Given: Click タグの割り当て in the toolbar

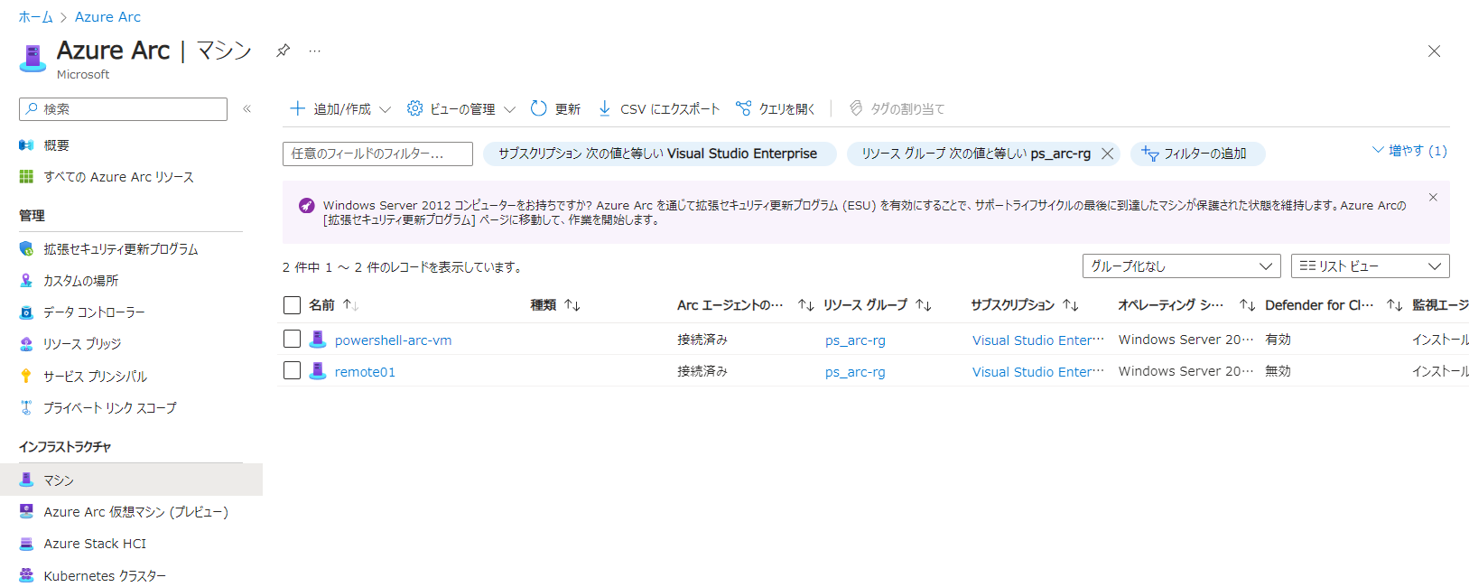Looking at the screenshot, I should [x=897, y=109].
